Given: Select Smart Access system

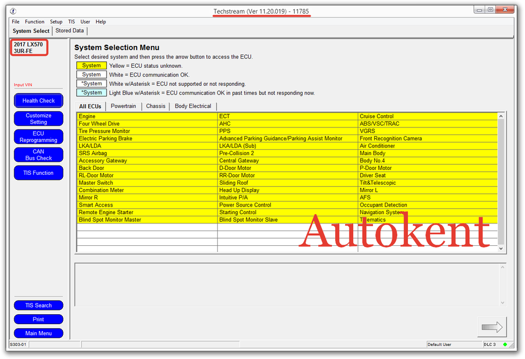Looking at the screenshot, I should pyautogui.click(x=147, y=204).
